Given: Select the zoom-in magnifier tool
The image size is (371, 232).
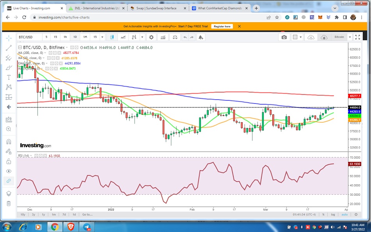Looking at the screenshot, I should click(x=9, y=129).
